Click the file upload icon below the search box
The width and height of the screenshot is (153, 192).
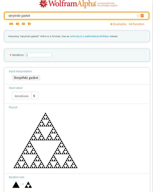point(29,24)
